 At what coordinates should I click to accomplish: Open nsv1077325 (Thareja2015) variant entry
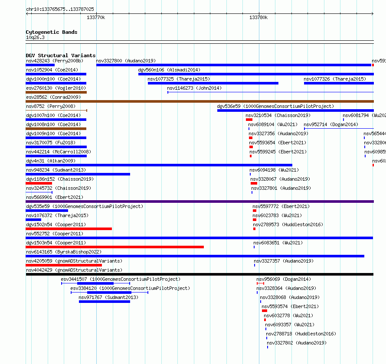pos(179,79)
